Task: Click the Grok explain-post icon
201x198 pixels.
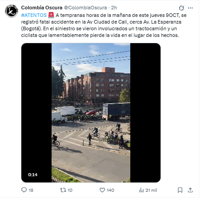Action: click(x=181, y=8)
